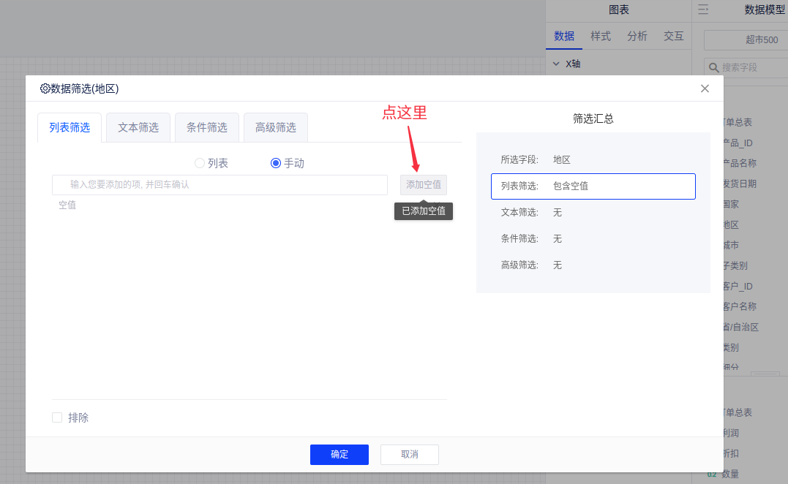Click the 确定 button
The height and width of the screenshot is (484, 788).
click(x=339, y=454)
